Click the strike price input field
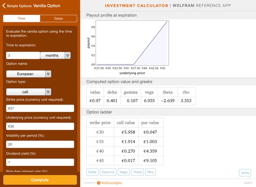Screen dimensions: 256x187 pyautogui.click(x=40, y=108)
